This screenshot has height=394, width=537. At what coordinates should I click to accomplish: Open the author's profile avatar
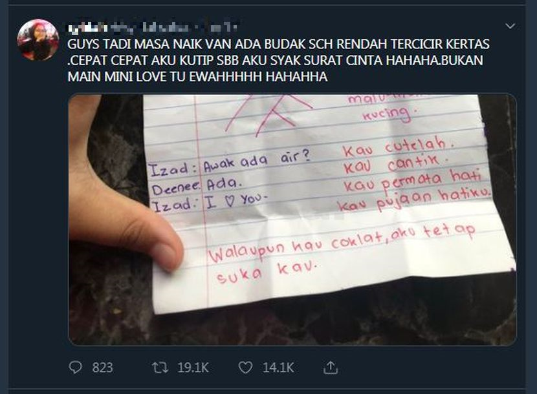38,40
